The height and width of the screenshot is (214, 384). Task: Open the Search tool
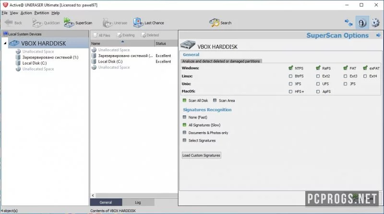[x=220, y=23]
